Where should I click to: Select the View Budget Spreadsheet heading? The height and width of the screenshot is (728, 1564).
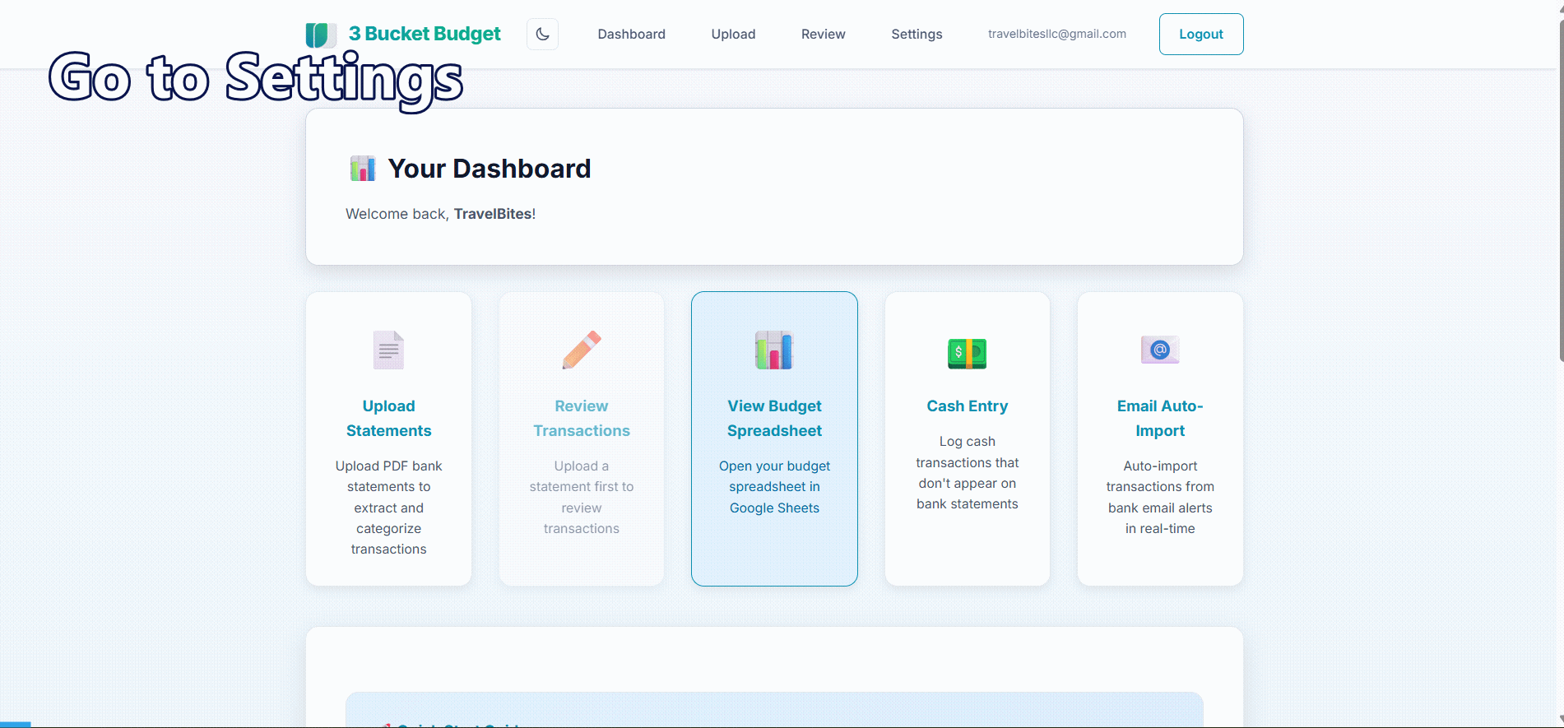click(774, 418)
